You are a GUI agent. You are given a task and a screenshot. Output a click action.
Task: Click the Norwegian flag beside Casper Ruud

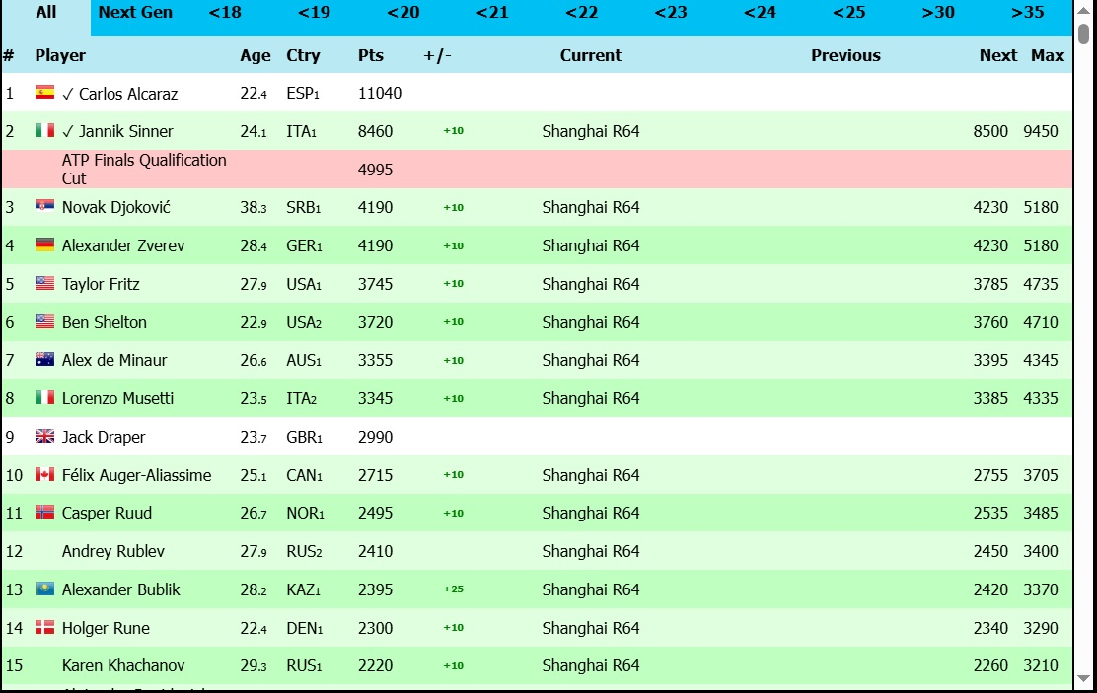(44, 513)
